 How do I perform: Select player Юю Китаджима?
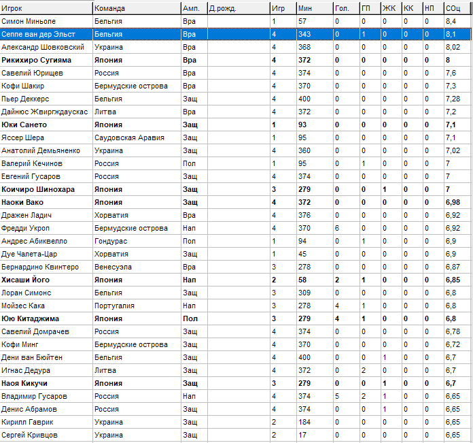31,318
